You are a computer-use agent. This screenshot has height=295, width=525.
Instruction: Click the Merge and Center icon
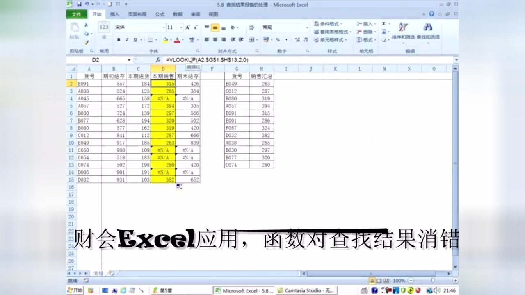coord(252,40)
